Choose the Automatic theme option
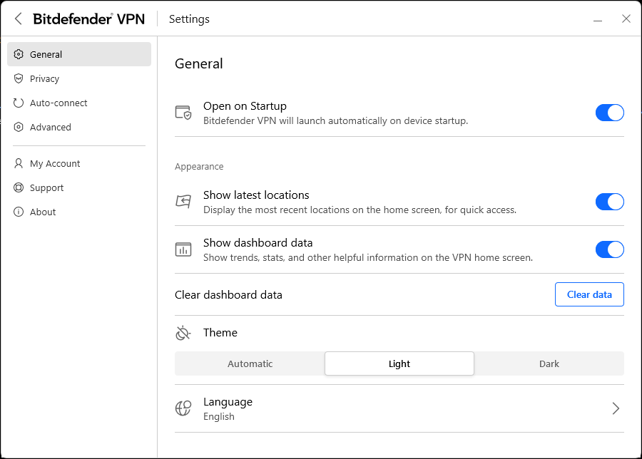Screen dimensions: 642x459 click(250, 363)
